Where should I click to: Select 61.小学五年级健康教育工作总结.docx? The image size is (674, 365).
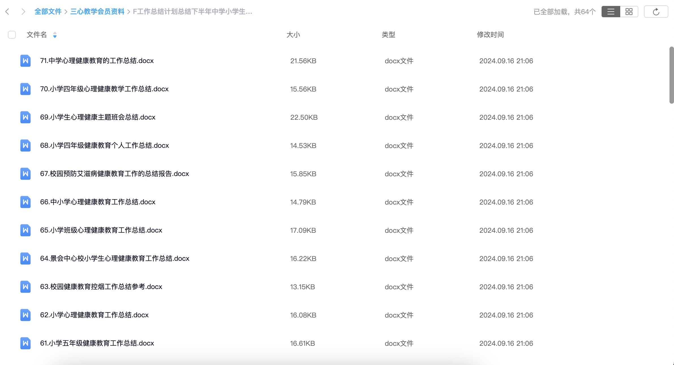(97, 343)
